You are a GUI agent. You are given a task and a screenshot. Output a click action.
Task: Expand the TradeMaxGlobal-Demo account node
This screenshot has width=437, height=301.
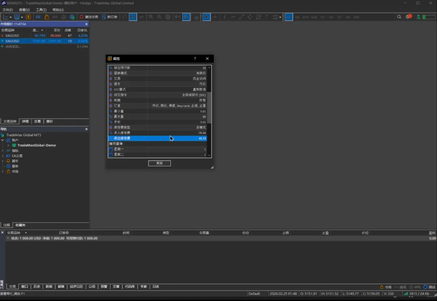8,145
